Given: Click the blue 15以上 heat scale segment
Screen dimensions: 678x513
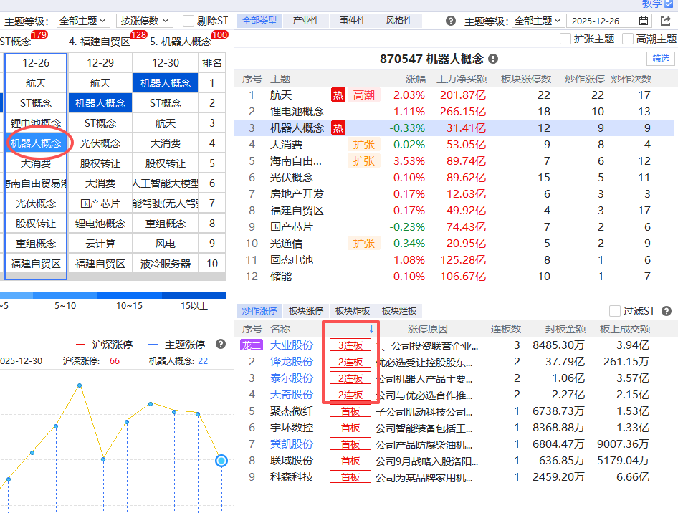Looking at the screenshot, I should click(x=195, y=294).
